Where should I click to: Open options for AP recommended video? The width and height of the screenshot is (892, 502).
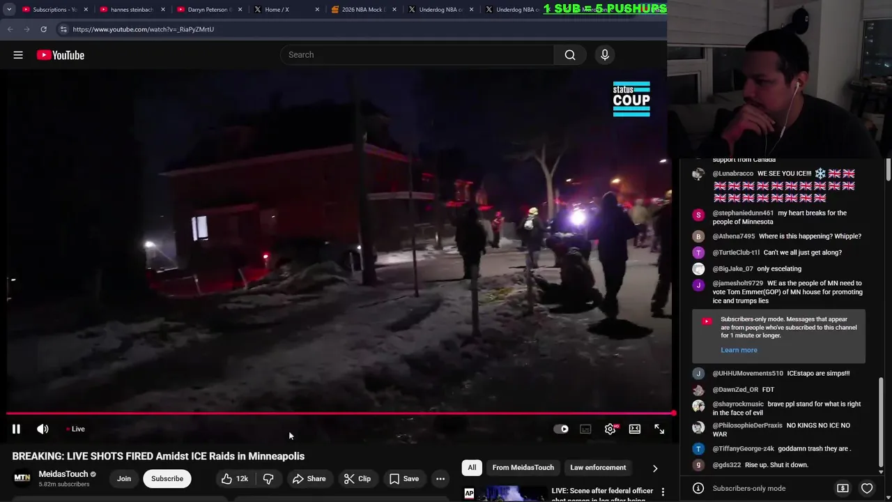coord(663,492)
